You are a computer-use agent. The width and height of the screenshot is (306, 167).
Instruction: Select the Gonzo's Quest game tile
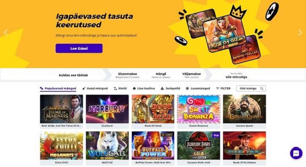pyautogui.click(x=244, y=109)
